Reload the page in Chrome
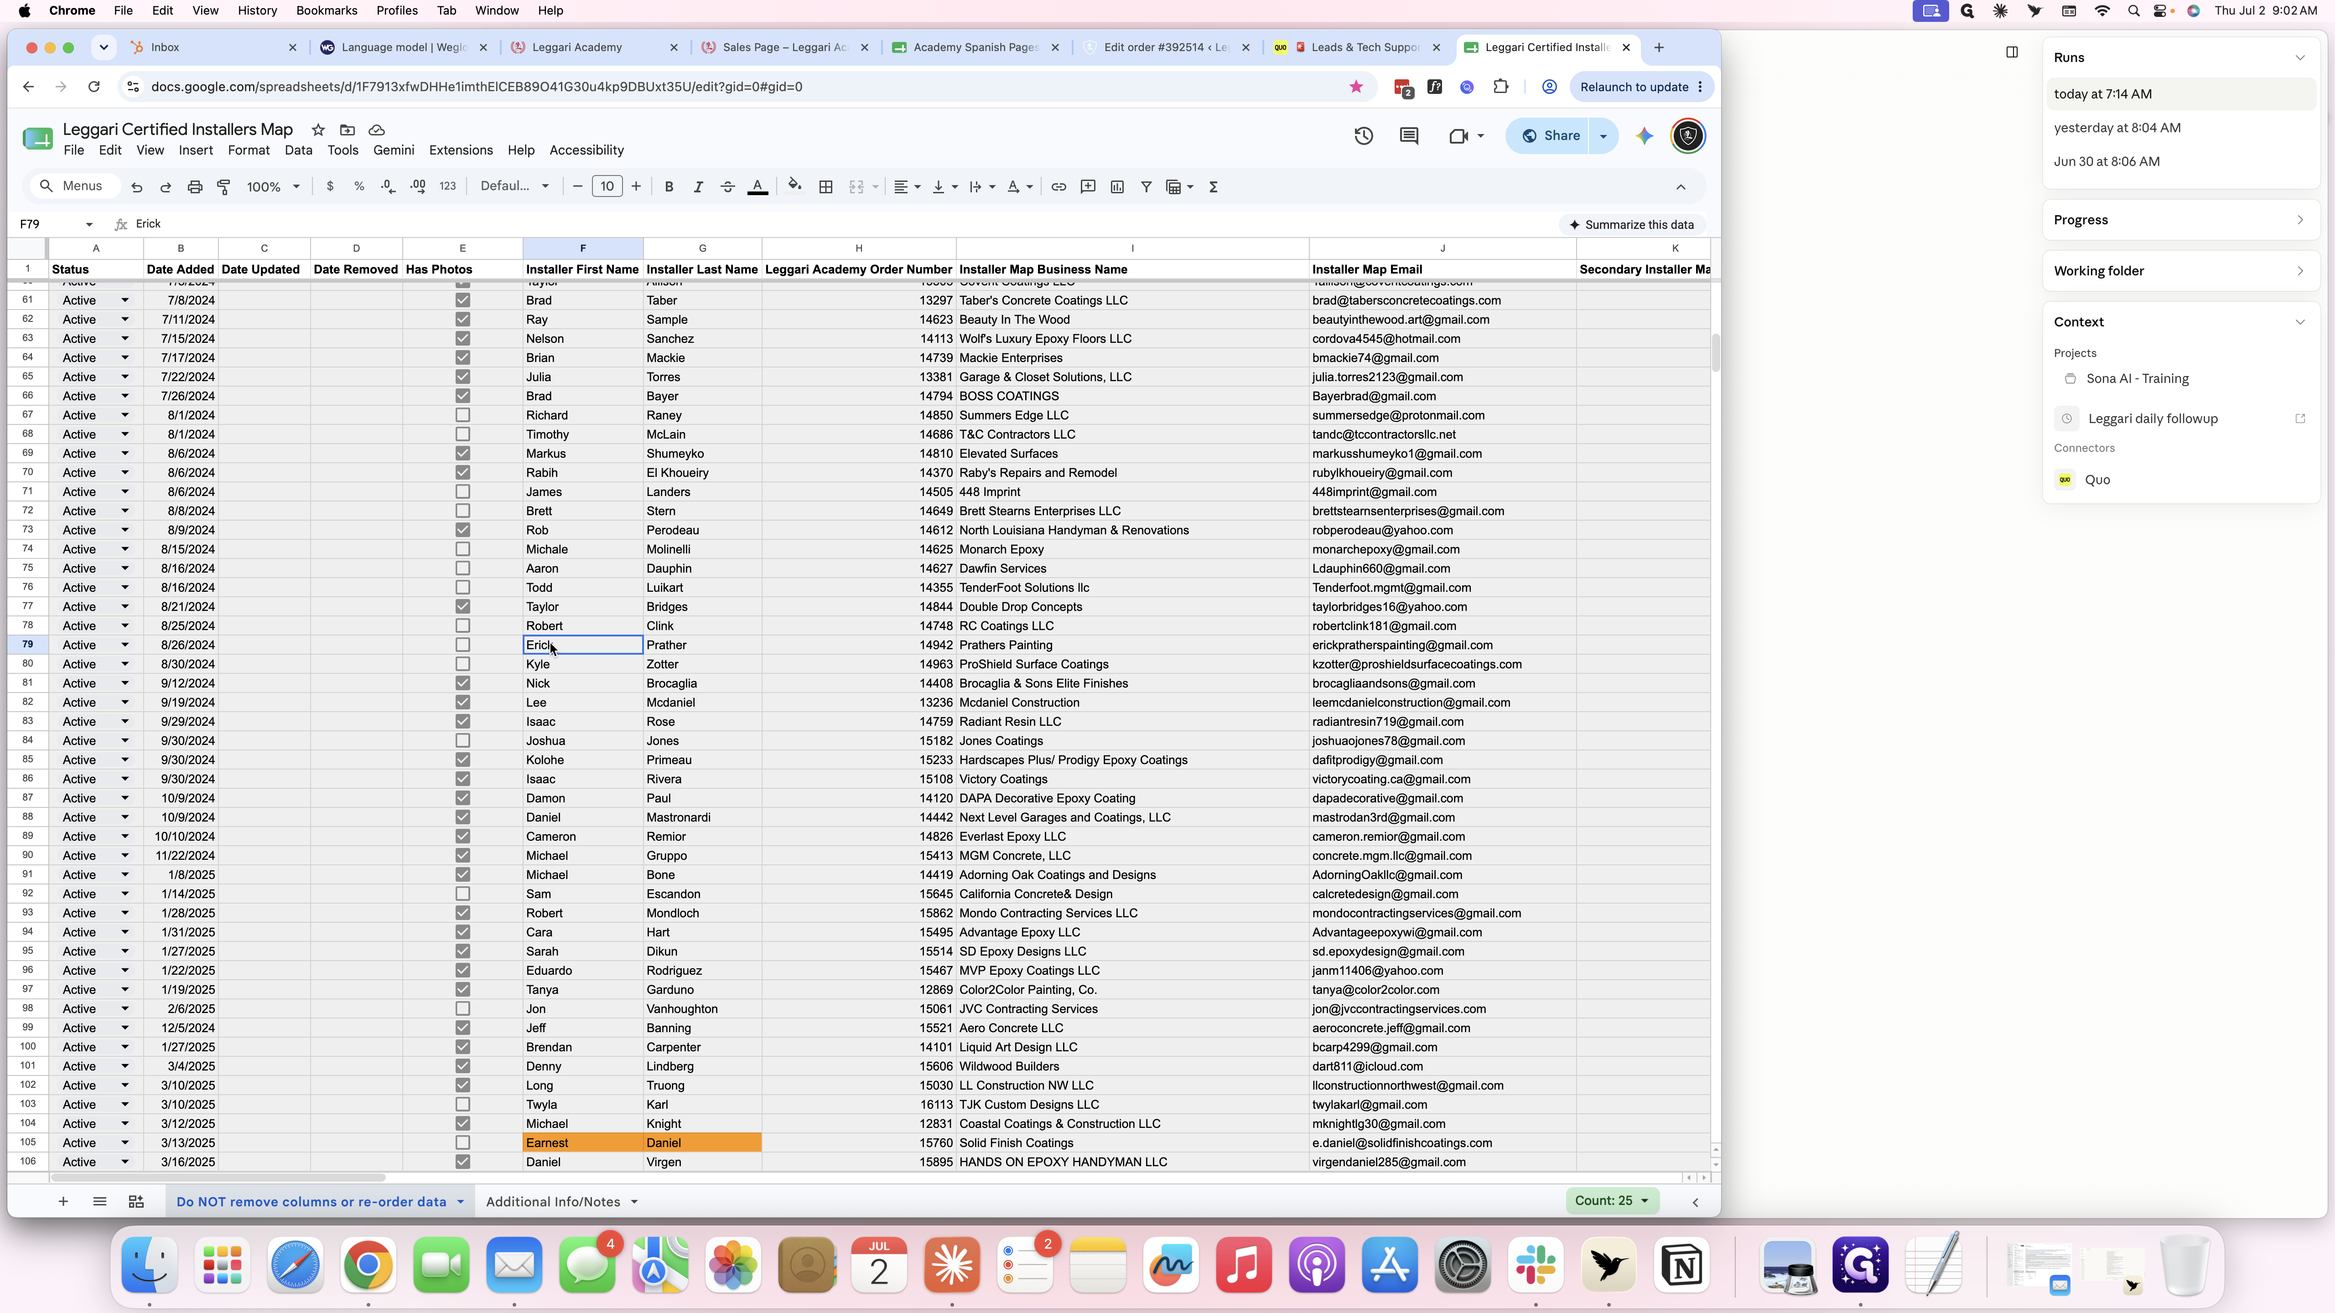The image size is (2335, 1313). coord(94,87)
